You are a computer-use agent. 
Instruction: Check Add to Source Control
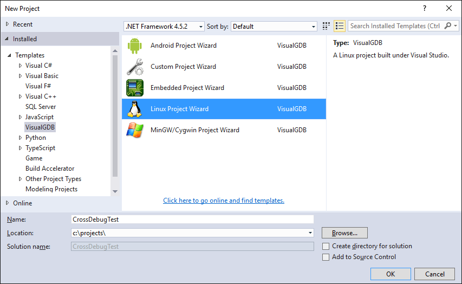click(x=326, y=257)
